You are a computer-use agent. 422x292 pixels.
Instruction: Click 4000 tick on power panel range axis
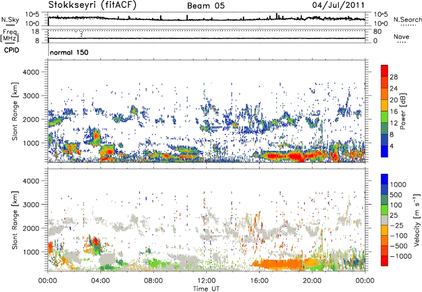[31, 72]
